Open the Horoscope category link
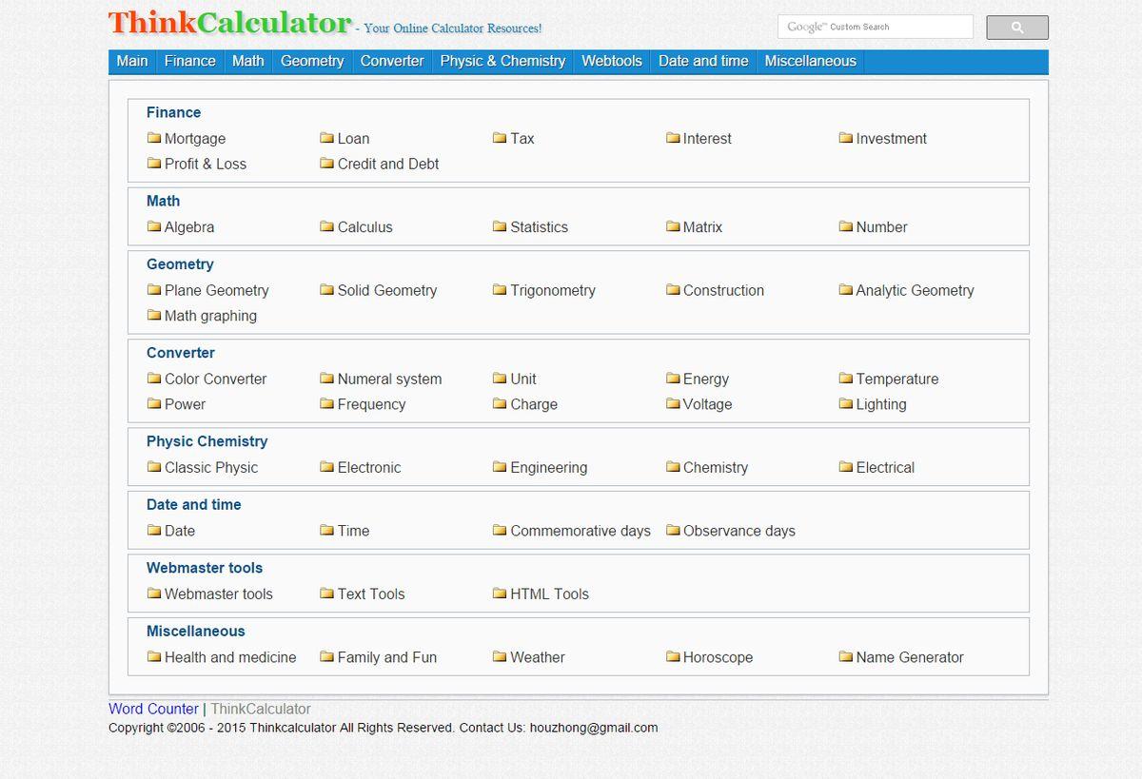Image resolution: width=1142 pixels, height=779 pixels. (x=718, y=657)
